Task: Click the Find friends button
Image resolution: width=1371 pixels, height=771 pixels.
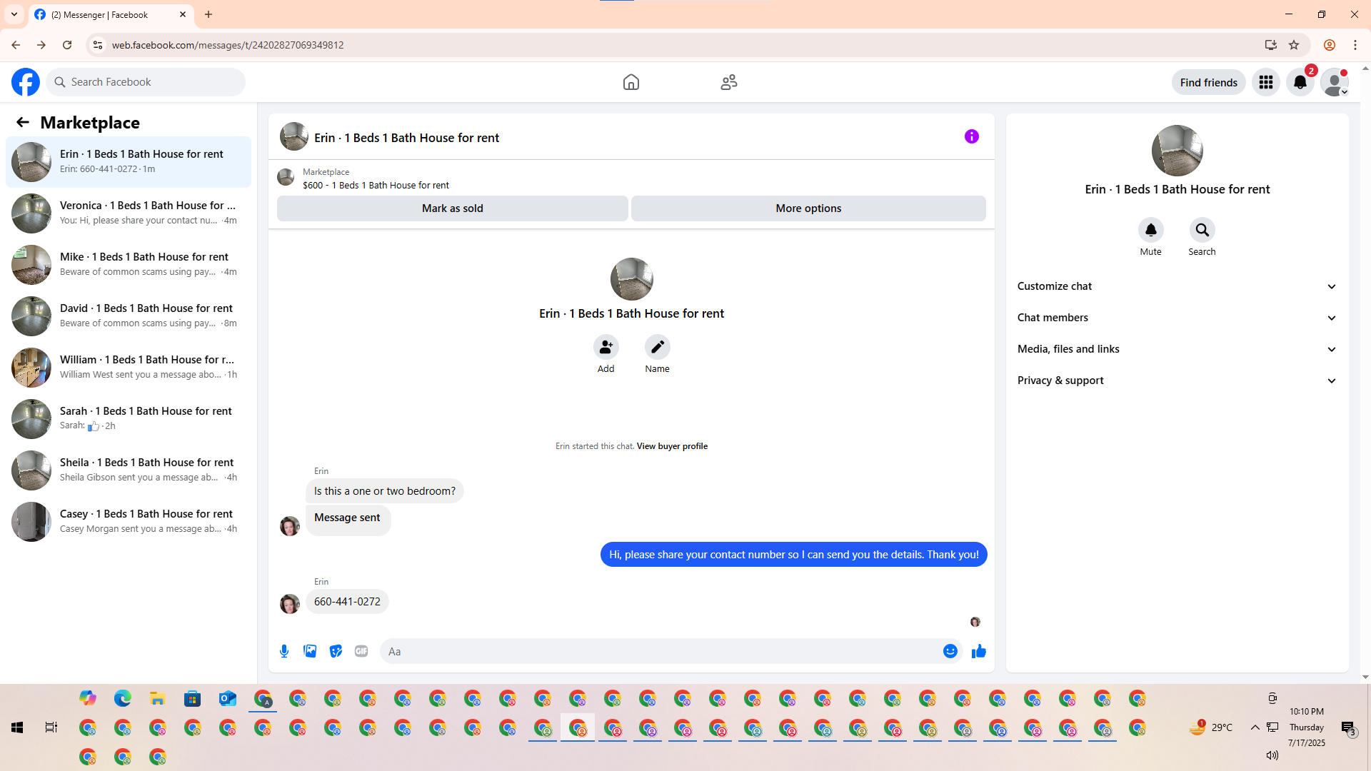Action: coord(1209,82)
